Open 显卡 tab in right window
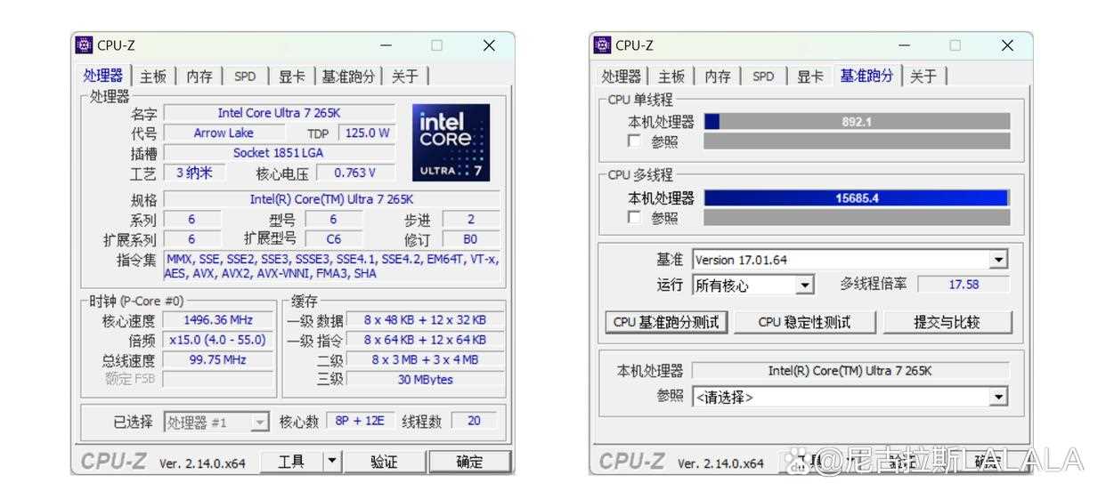 pos(810,76)
